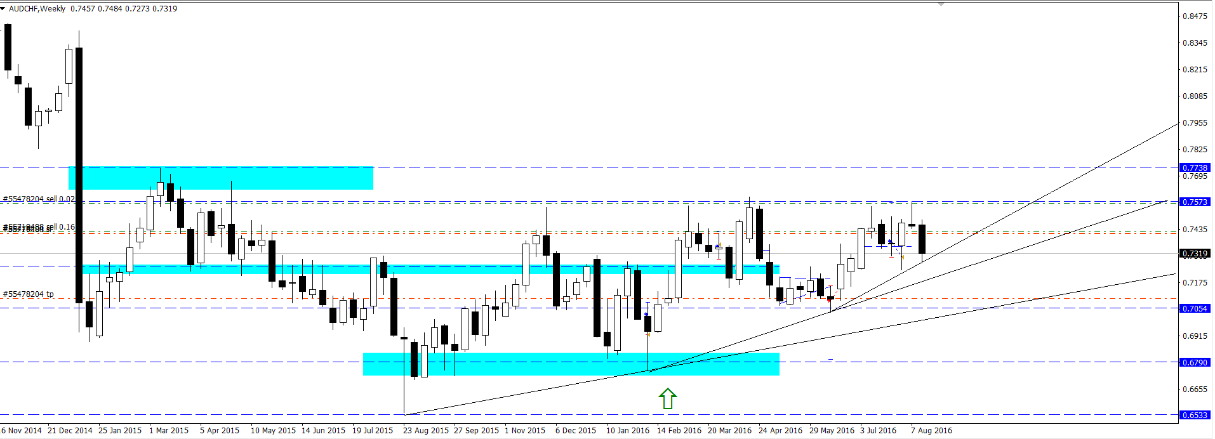Open the chart menu arrow beside AUDCHF

(3, 9)
